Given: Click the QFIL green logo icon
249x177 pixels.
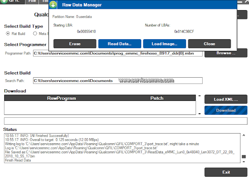Looking at the screenshot, I should tap(4, 1).
